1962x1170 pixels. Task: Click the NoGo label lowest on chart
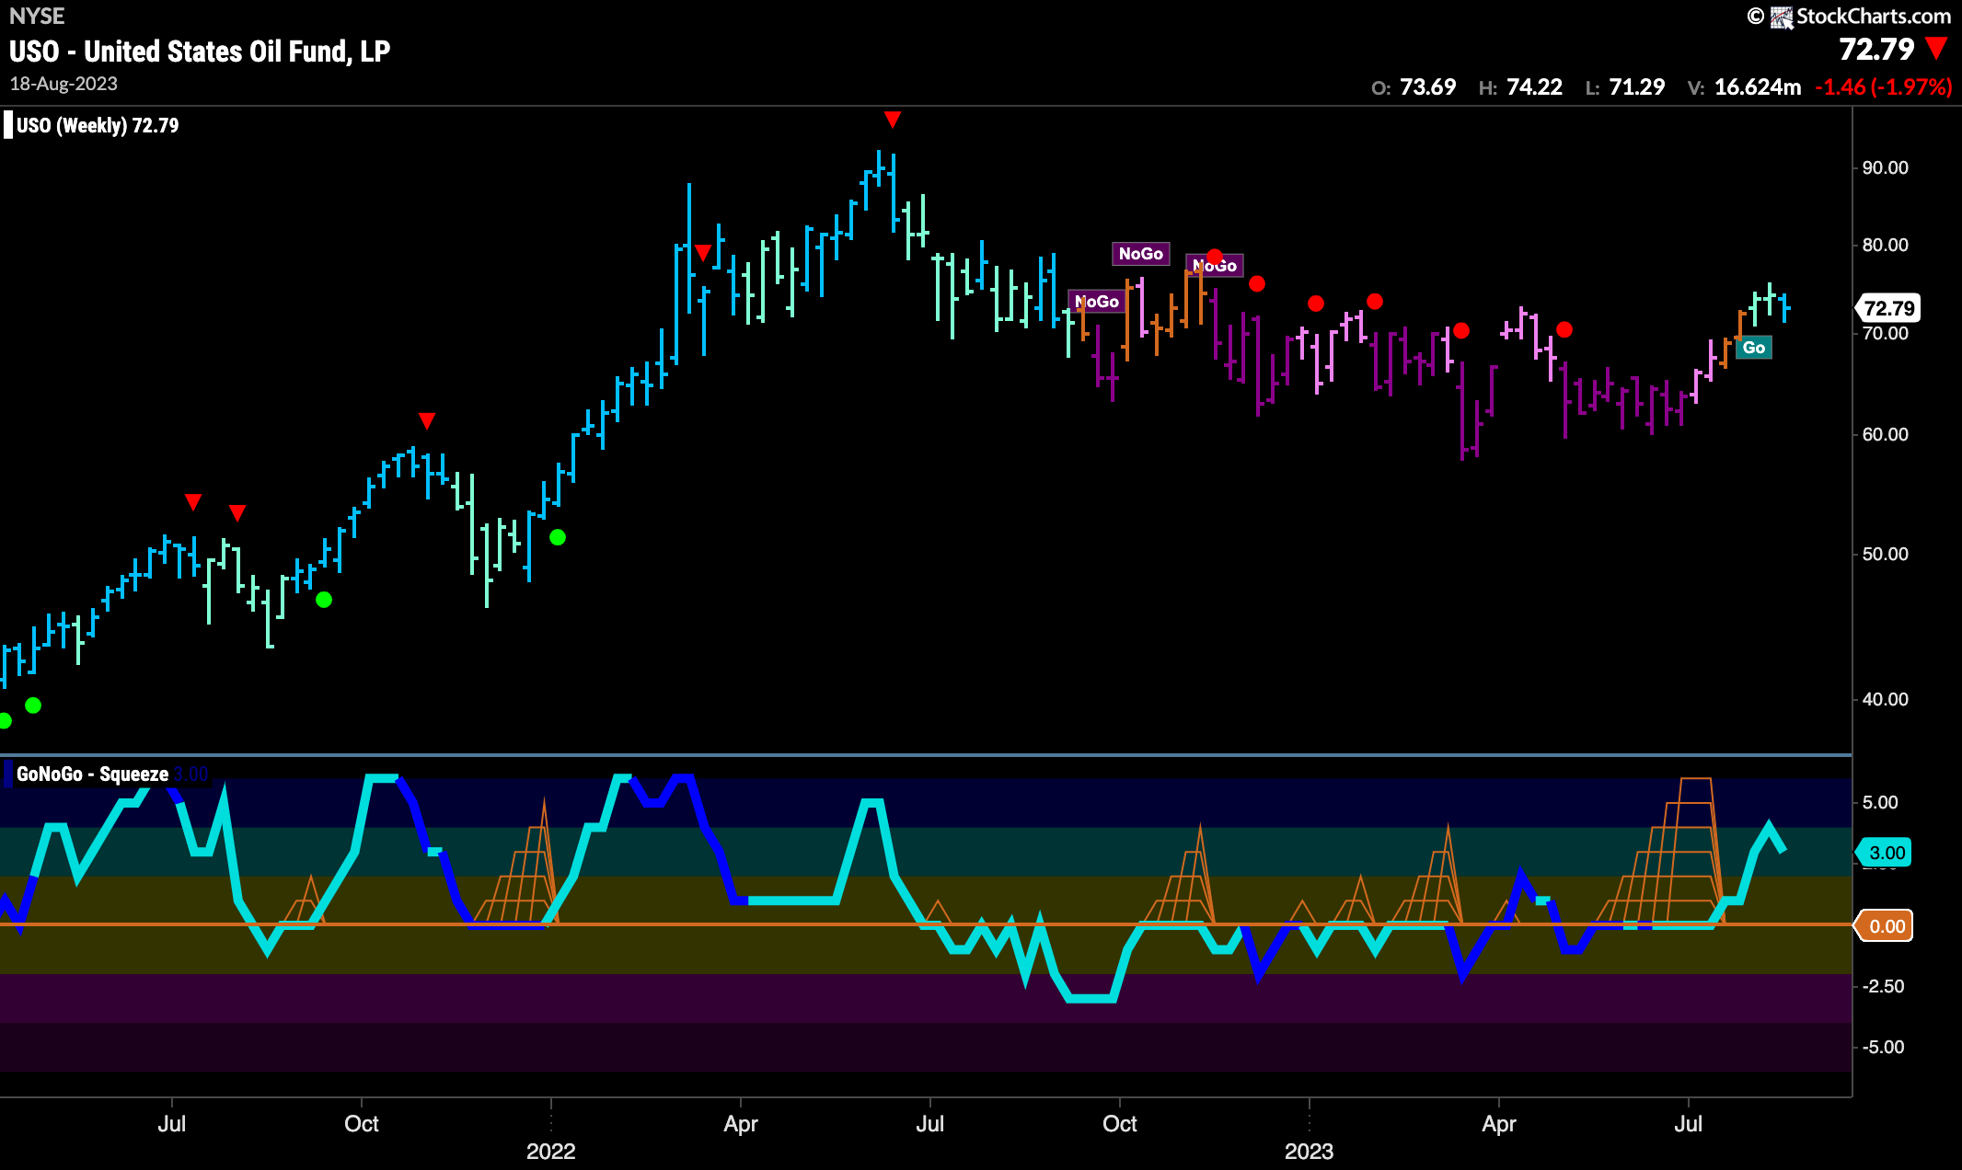pyautogui.click(x=1097, y=302)
